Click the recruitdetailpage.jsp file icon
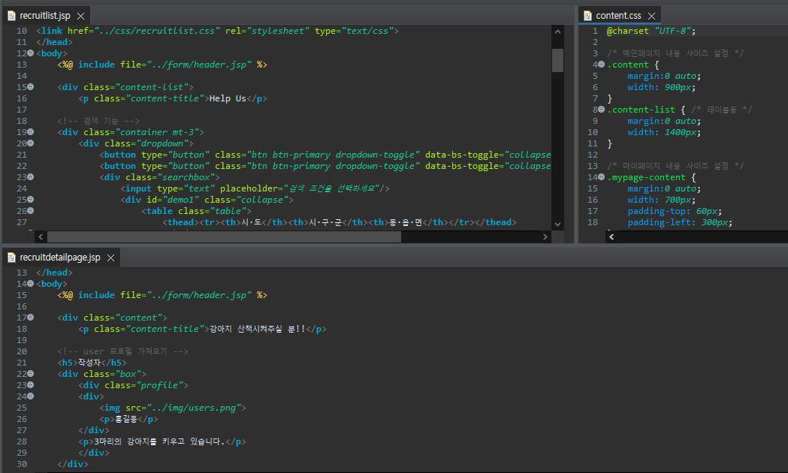 coord(11,257)
